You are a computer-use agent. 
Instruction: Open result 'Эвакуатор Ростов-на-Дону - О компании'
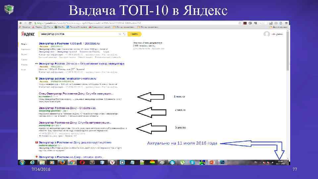[x=67, y=108]
